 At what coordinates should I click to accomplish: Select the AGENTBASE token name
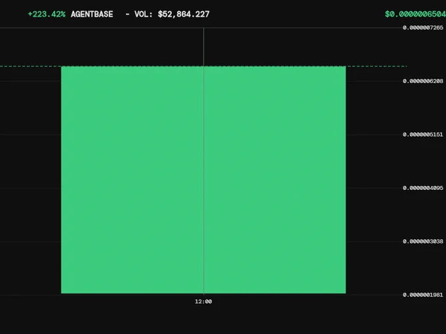tap(92, 14)
